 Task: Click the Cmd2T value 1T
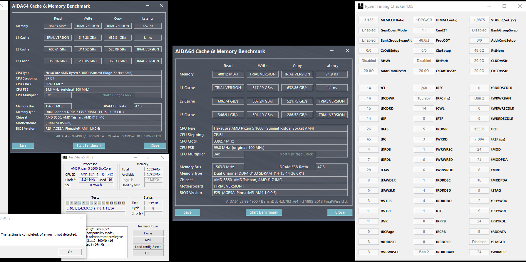coord(424,30)
